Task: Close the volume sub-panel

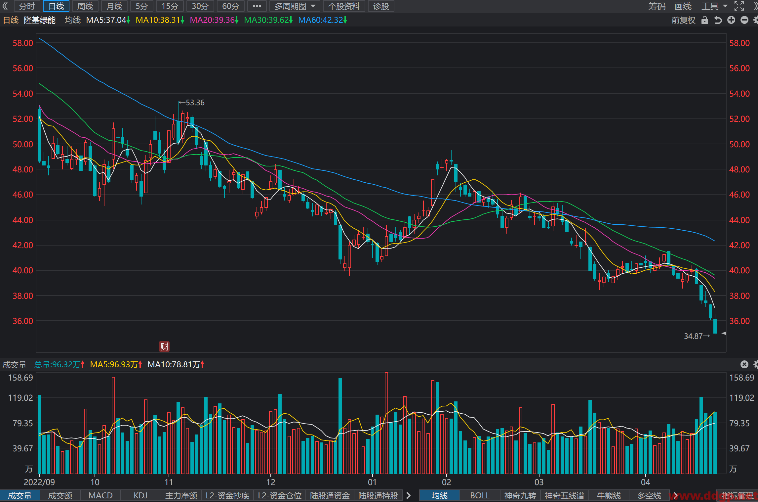Action: 744,364
